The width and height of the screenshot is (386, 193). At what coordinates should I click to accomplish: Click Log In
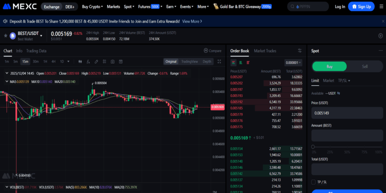340,7
